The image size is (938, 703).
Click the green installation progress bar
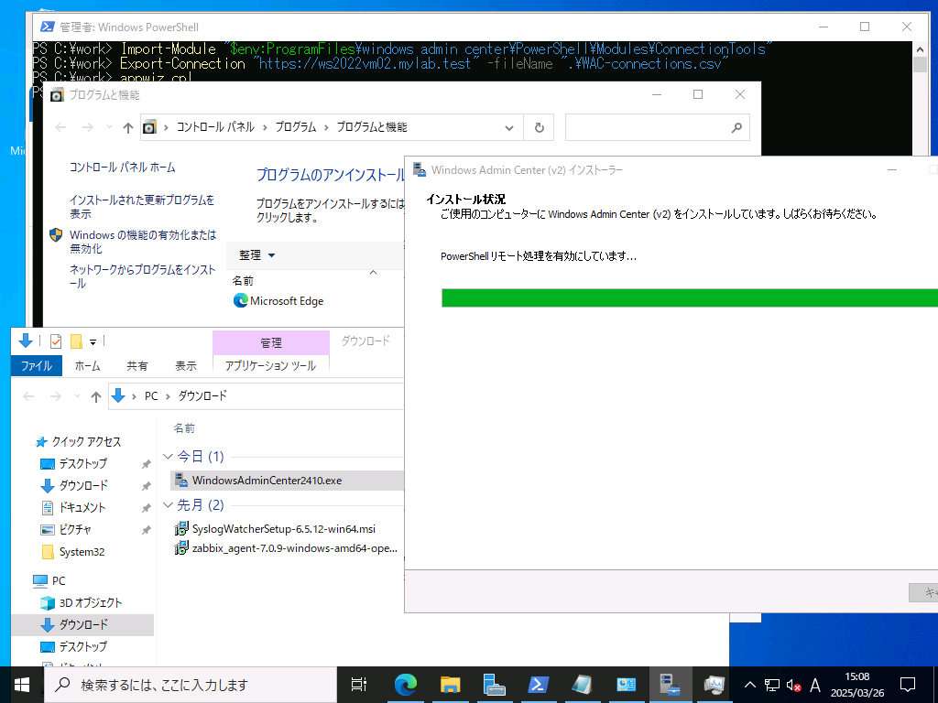690,297
